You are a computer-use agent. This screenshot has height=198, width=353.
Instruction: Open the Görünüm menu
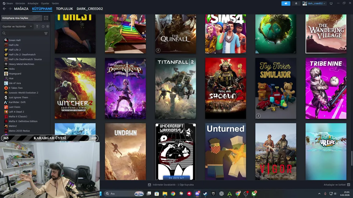coord(20,3)
